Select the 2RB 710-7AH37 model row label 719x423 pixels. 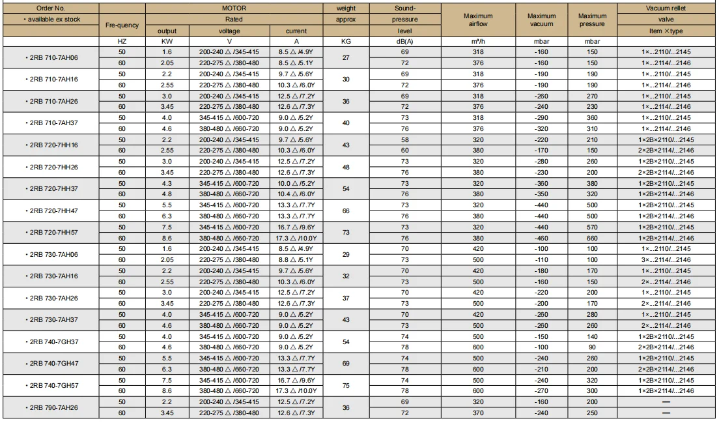pos(51,123)
